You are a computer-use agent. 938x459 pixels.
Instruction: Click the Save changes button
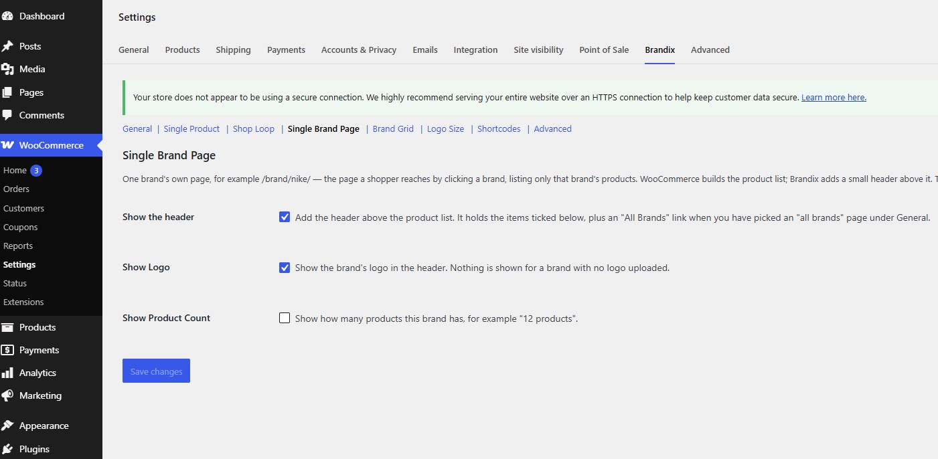click(x=156, y=371)
